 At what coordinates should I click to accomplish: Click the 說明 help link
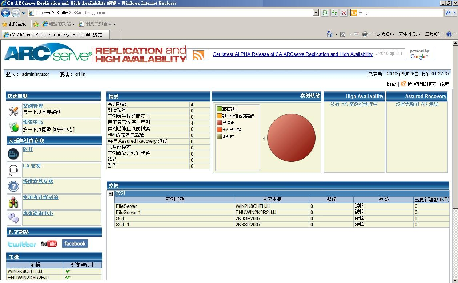445,84
